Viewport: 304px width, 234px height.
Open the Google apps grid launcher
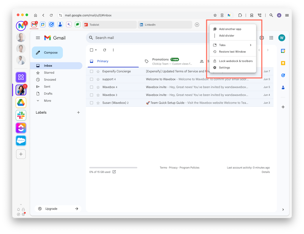pyautogui.click(x=271, y=38)
